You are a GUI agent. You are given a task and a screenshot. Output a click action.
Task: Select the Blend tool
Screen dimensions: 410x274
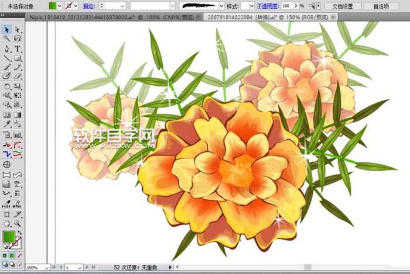click(18, 124)
